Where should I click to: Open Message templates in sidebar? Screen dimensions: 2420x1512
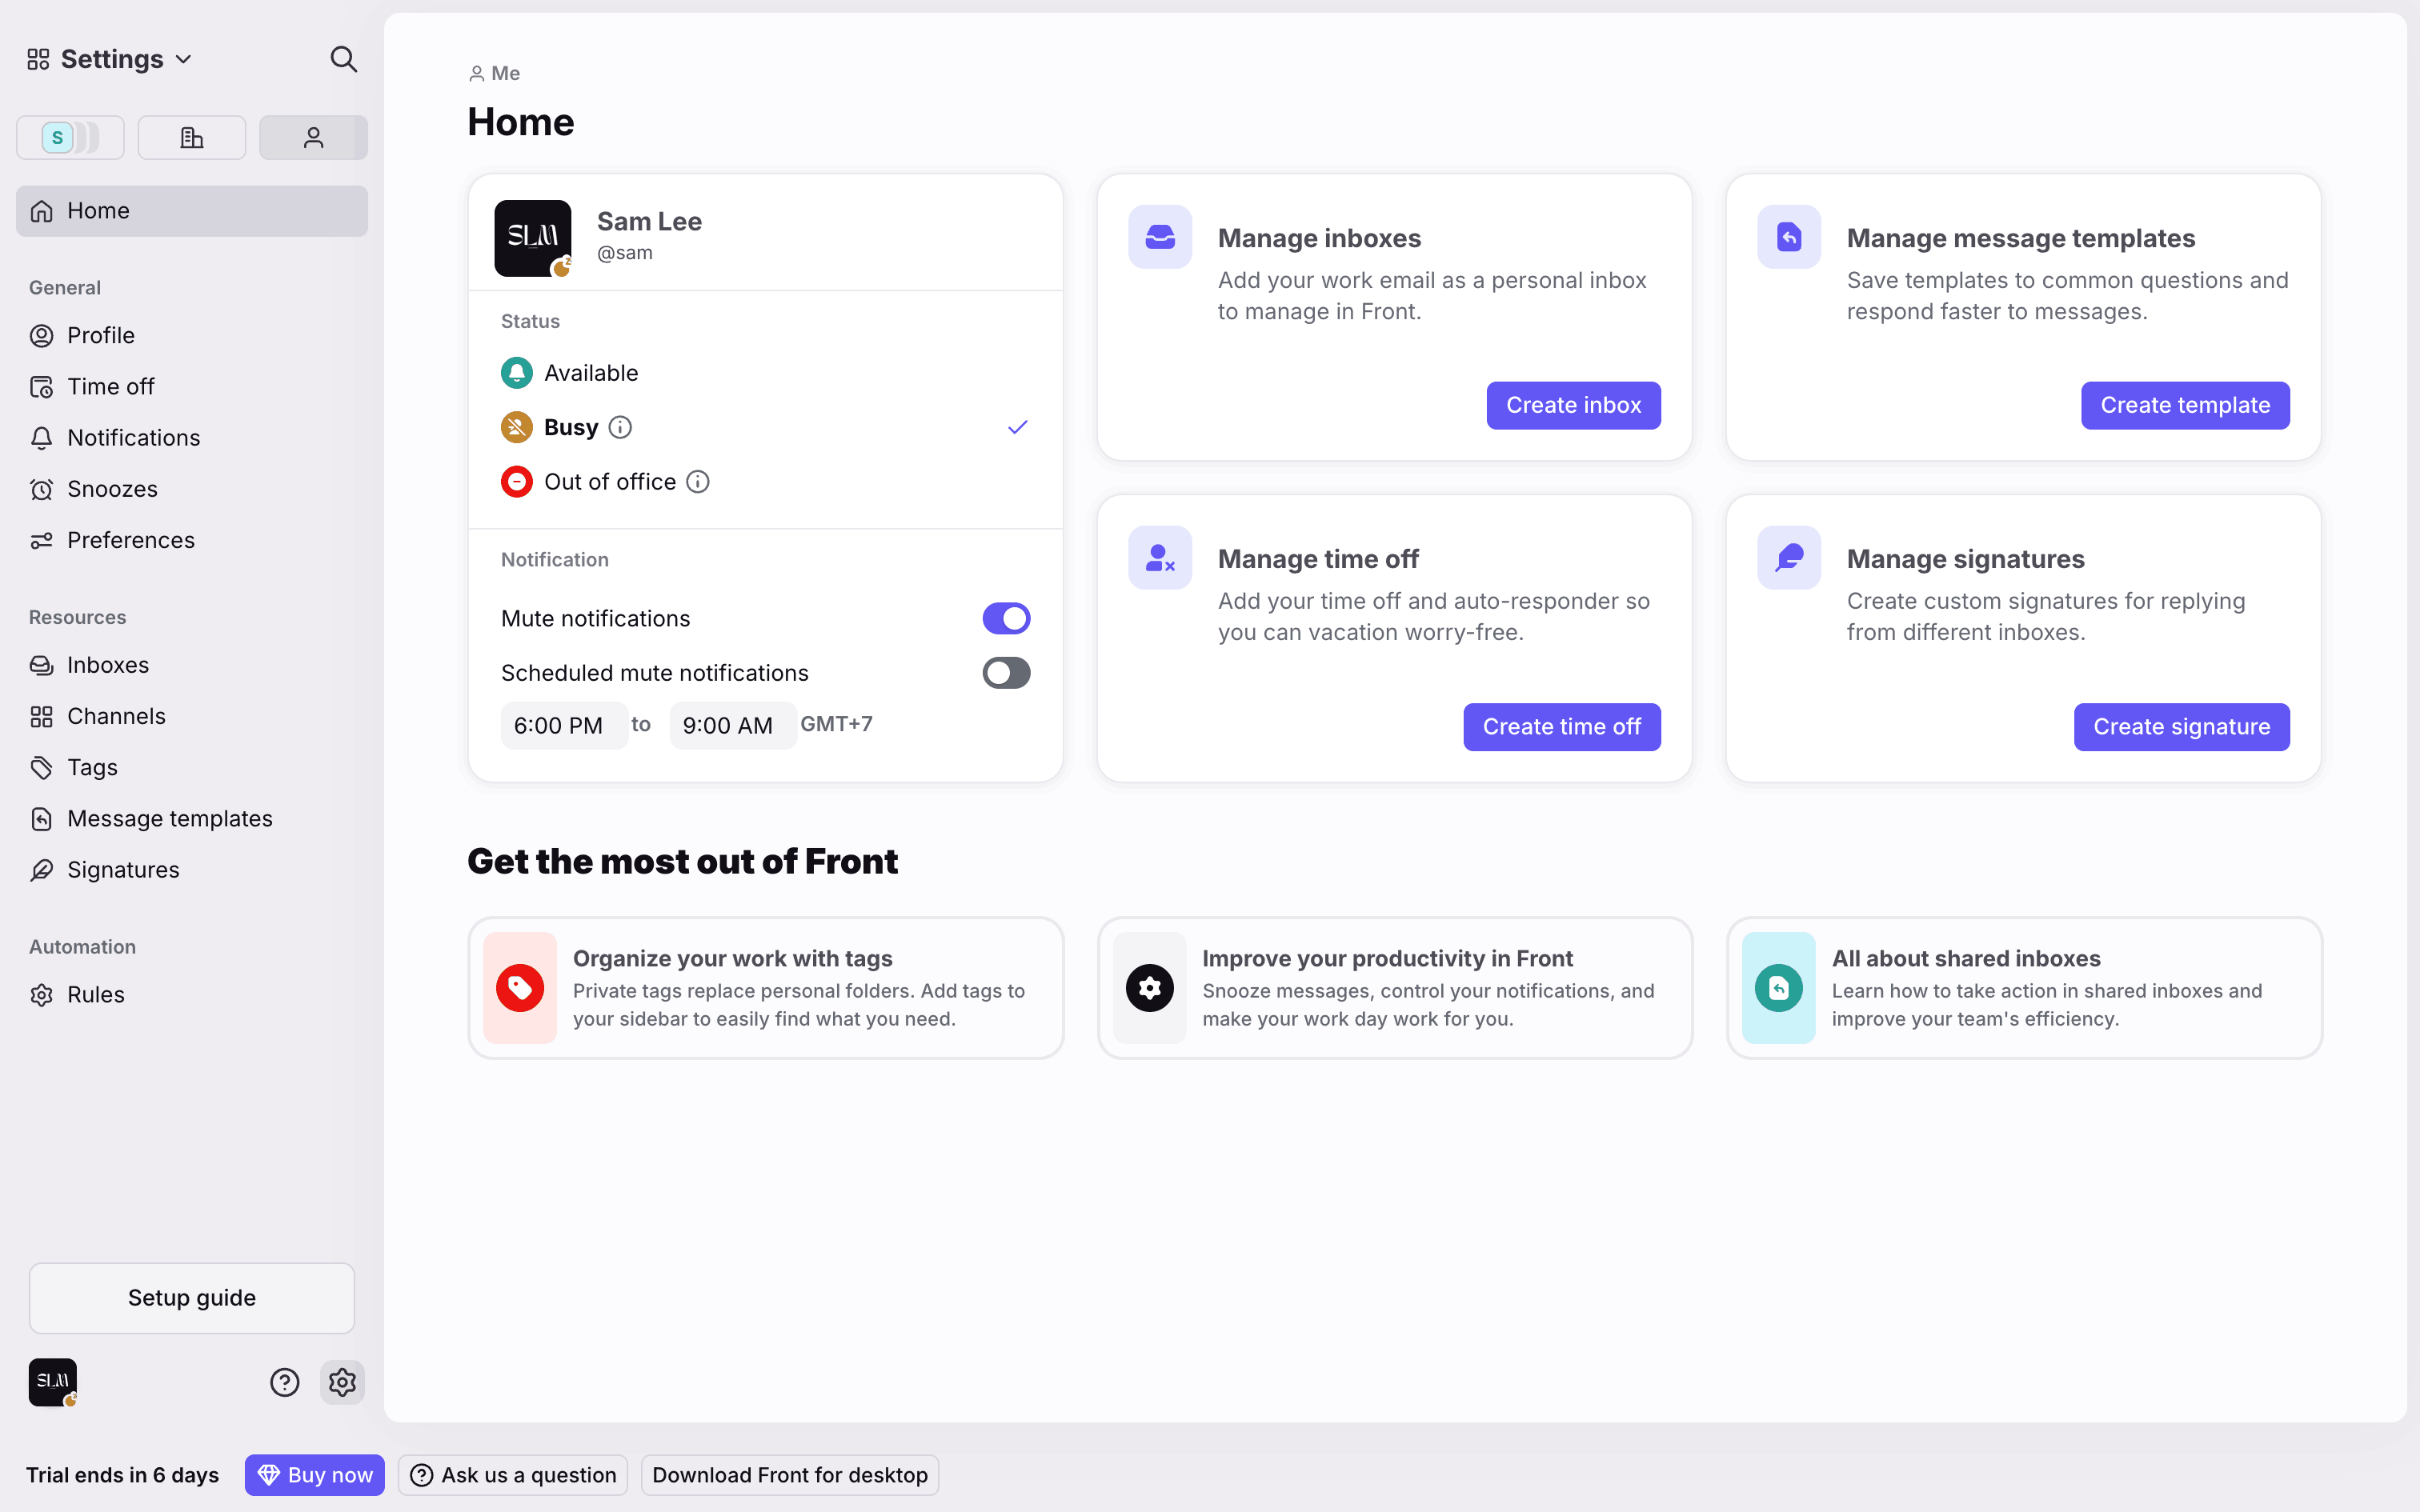(x=169, y=818)
